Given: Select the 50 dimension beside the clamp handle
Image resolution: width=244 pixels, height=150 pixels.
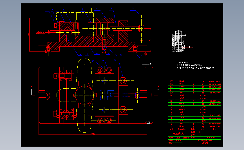Looking at the screenshot, I should tap(150, 40).
